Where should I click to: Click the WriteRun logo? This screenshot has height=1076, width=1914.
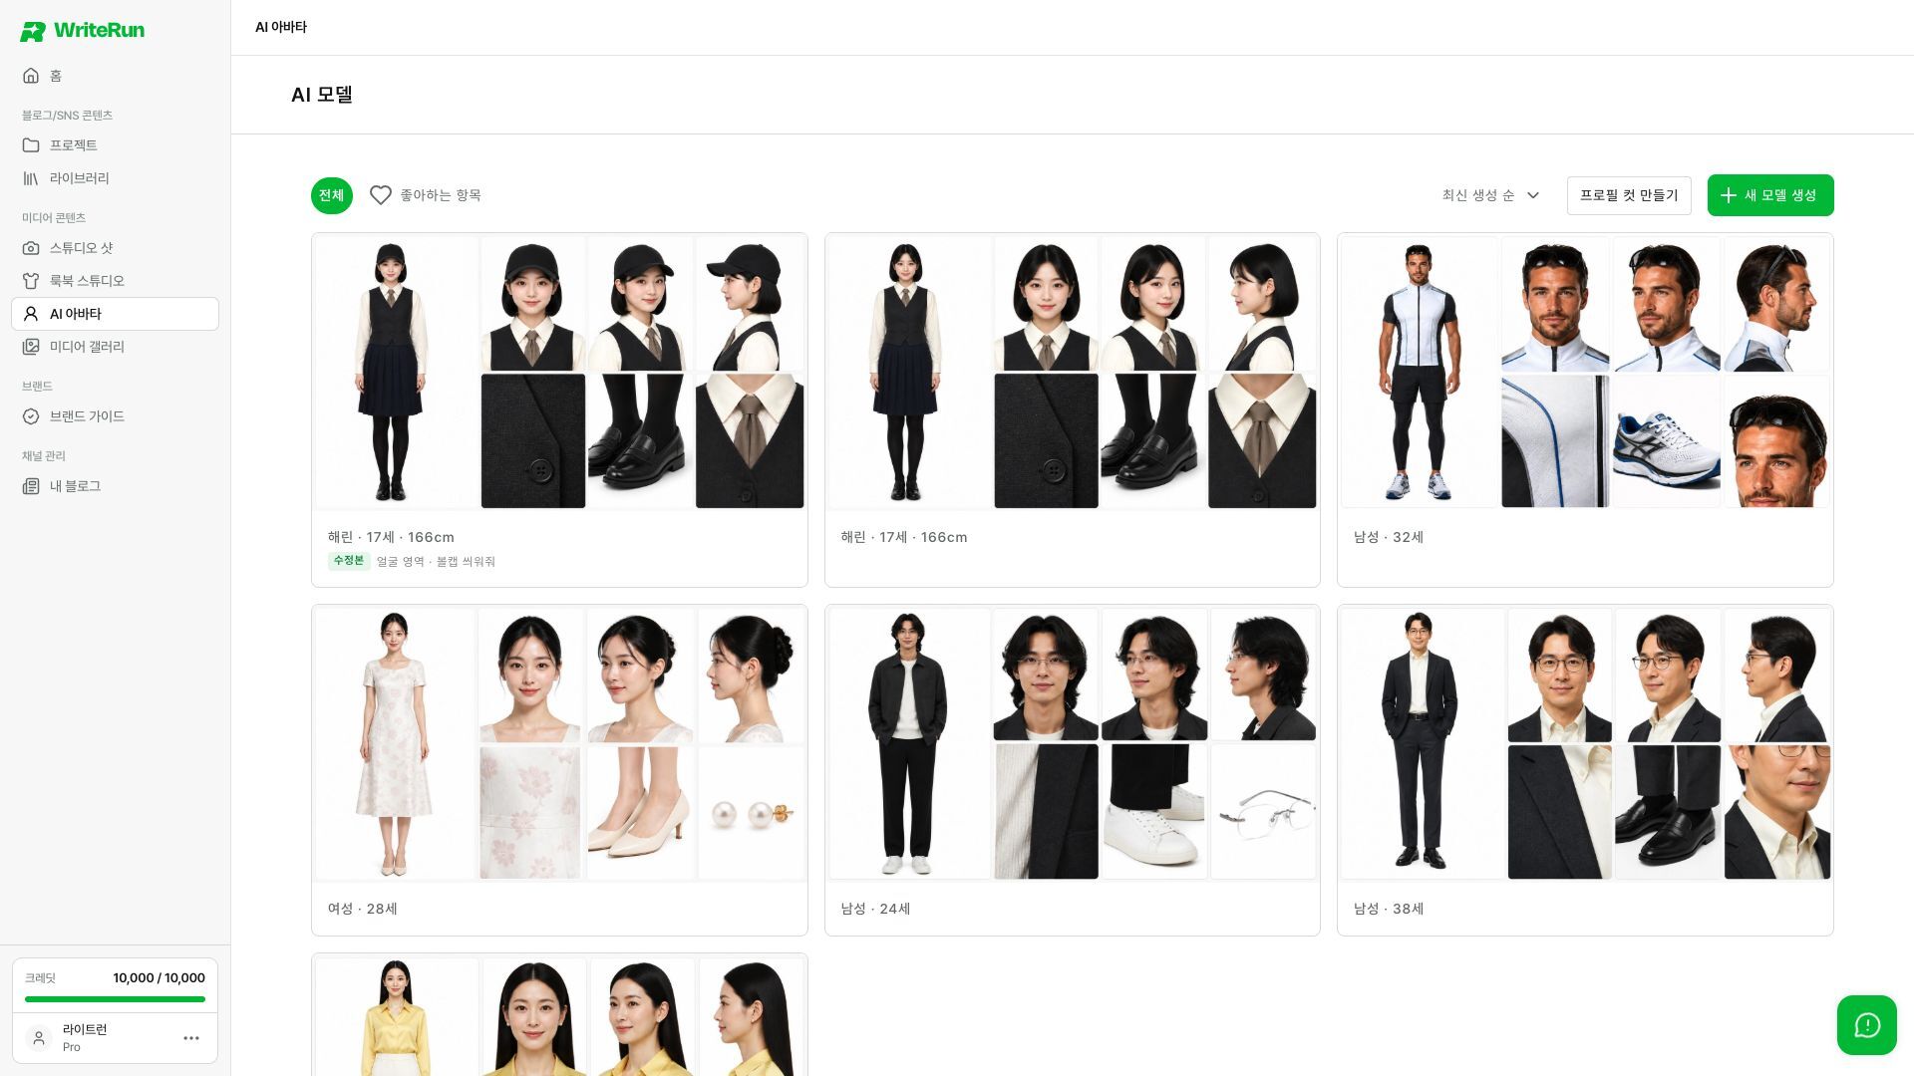point(82,31)
